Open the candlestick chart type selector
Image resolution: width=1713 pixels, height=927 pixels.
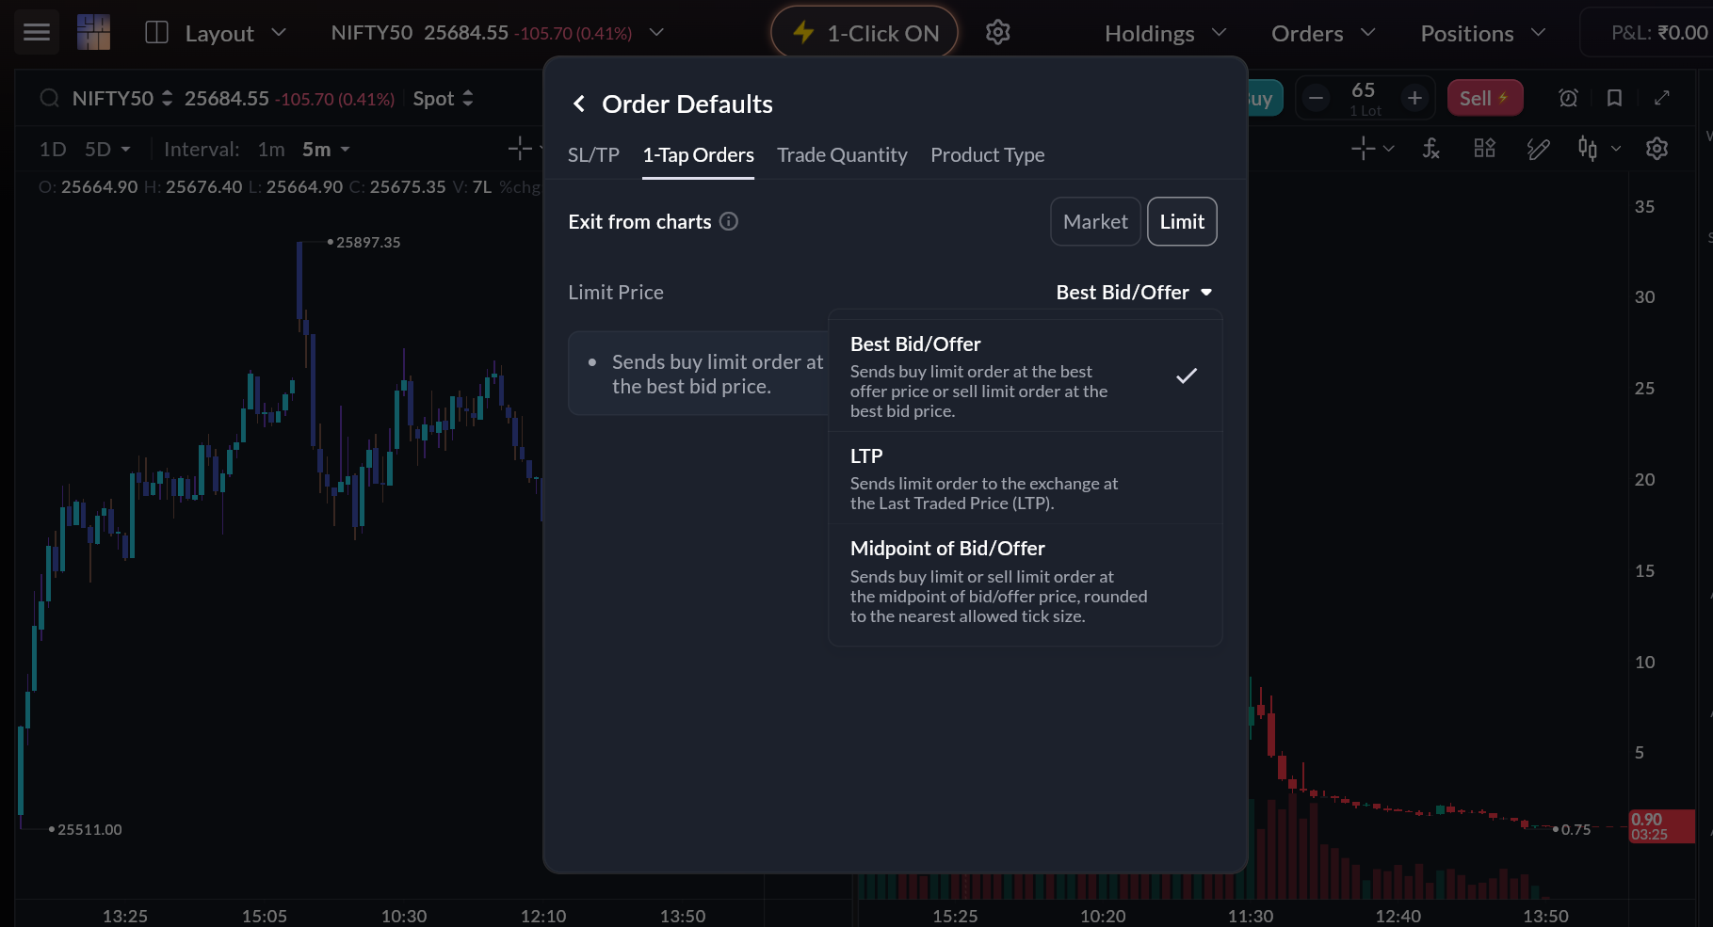point(1590,148)
